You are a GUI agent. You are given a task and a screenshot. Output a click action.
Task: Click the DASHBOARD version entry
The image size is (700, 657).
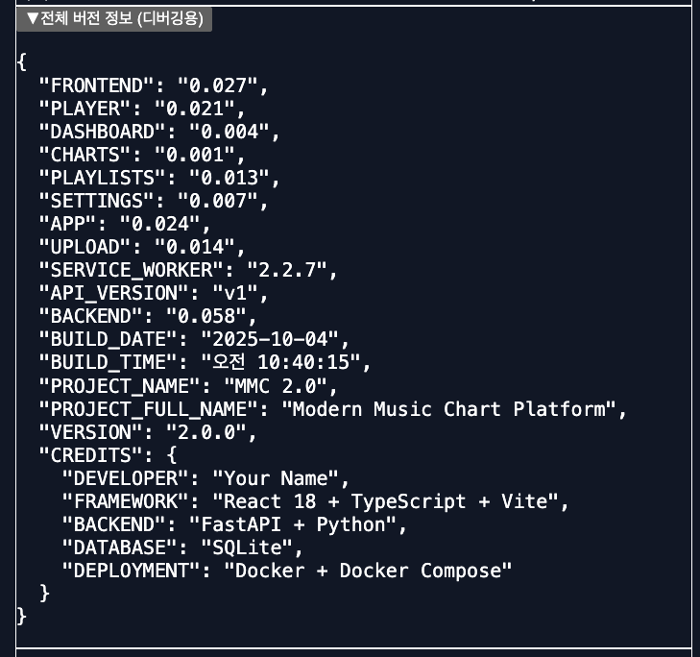158,132
